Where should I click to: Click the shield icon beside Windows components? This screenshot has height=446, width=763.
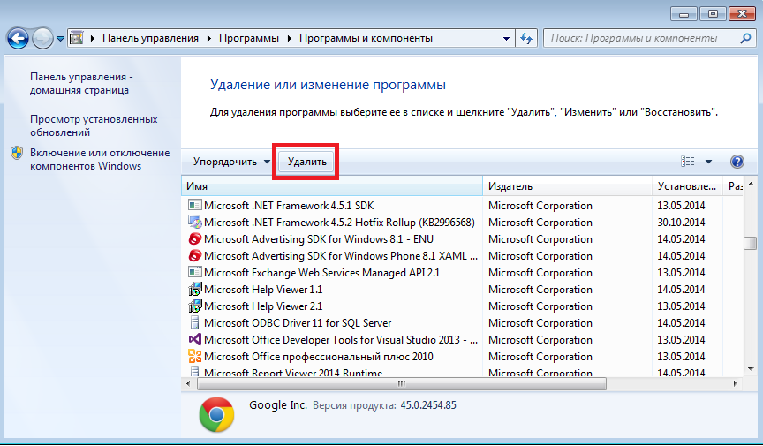(17, 153)
